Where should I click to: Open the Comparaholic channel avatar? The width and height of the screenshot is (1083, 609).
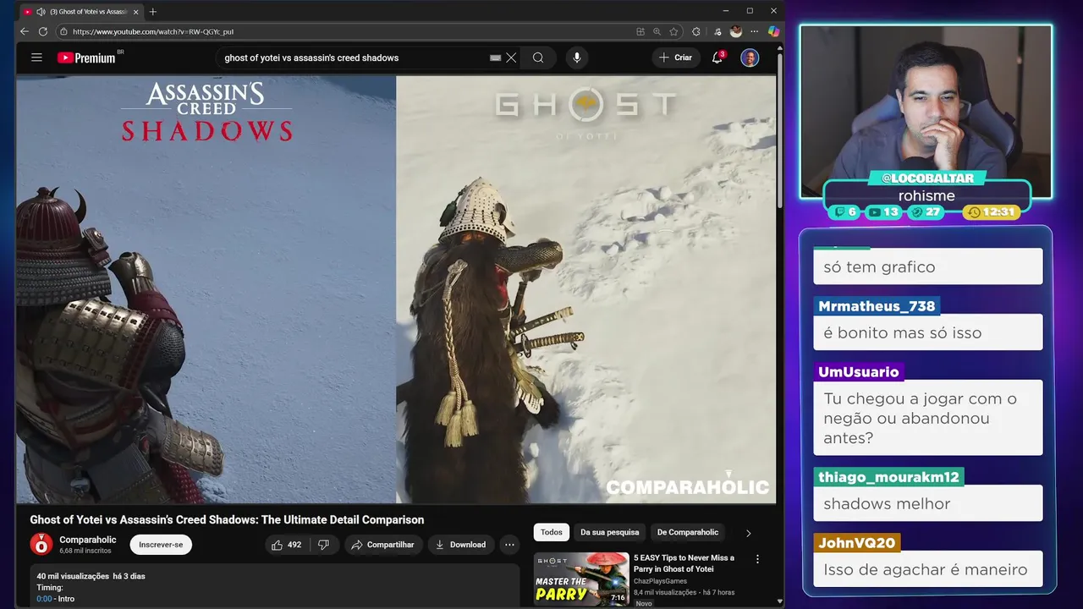point(41,545)
